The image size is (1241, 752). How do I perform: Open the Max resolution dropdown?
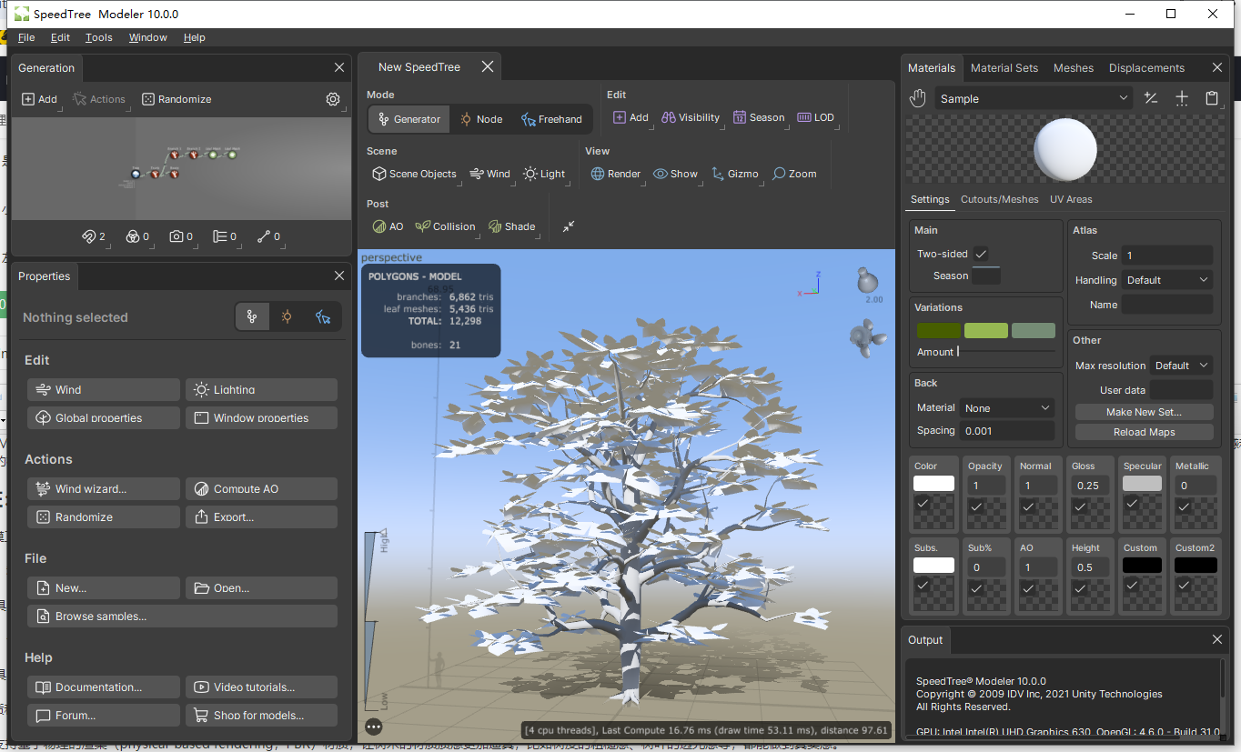coord(1180,365)
